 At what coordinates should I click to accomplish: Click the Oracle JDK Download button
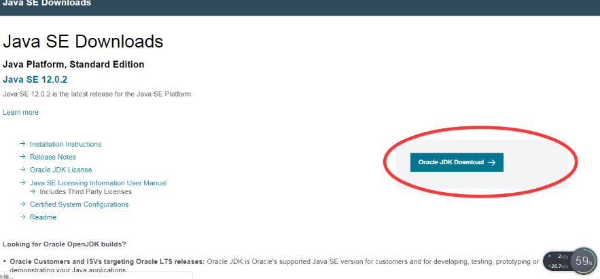click(x=457, y=162)
